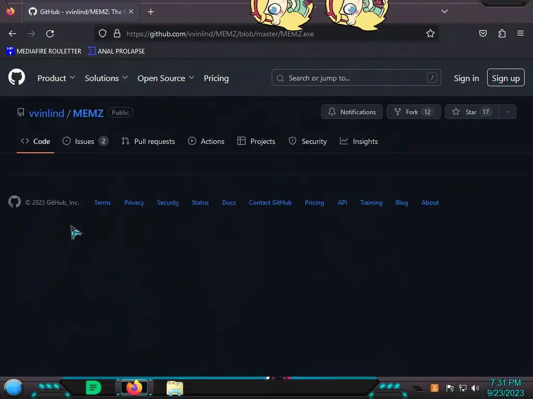This screenshot has width=533, height=399.
Task: Open the volume speaker tray icon
Action: tap(475, 388)
